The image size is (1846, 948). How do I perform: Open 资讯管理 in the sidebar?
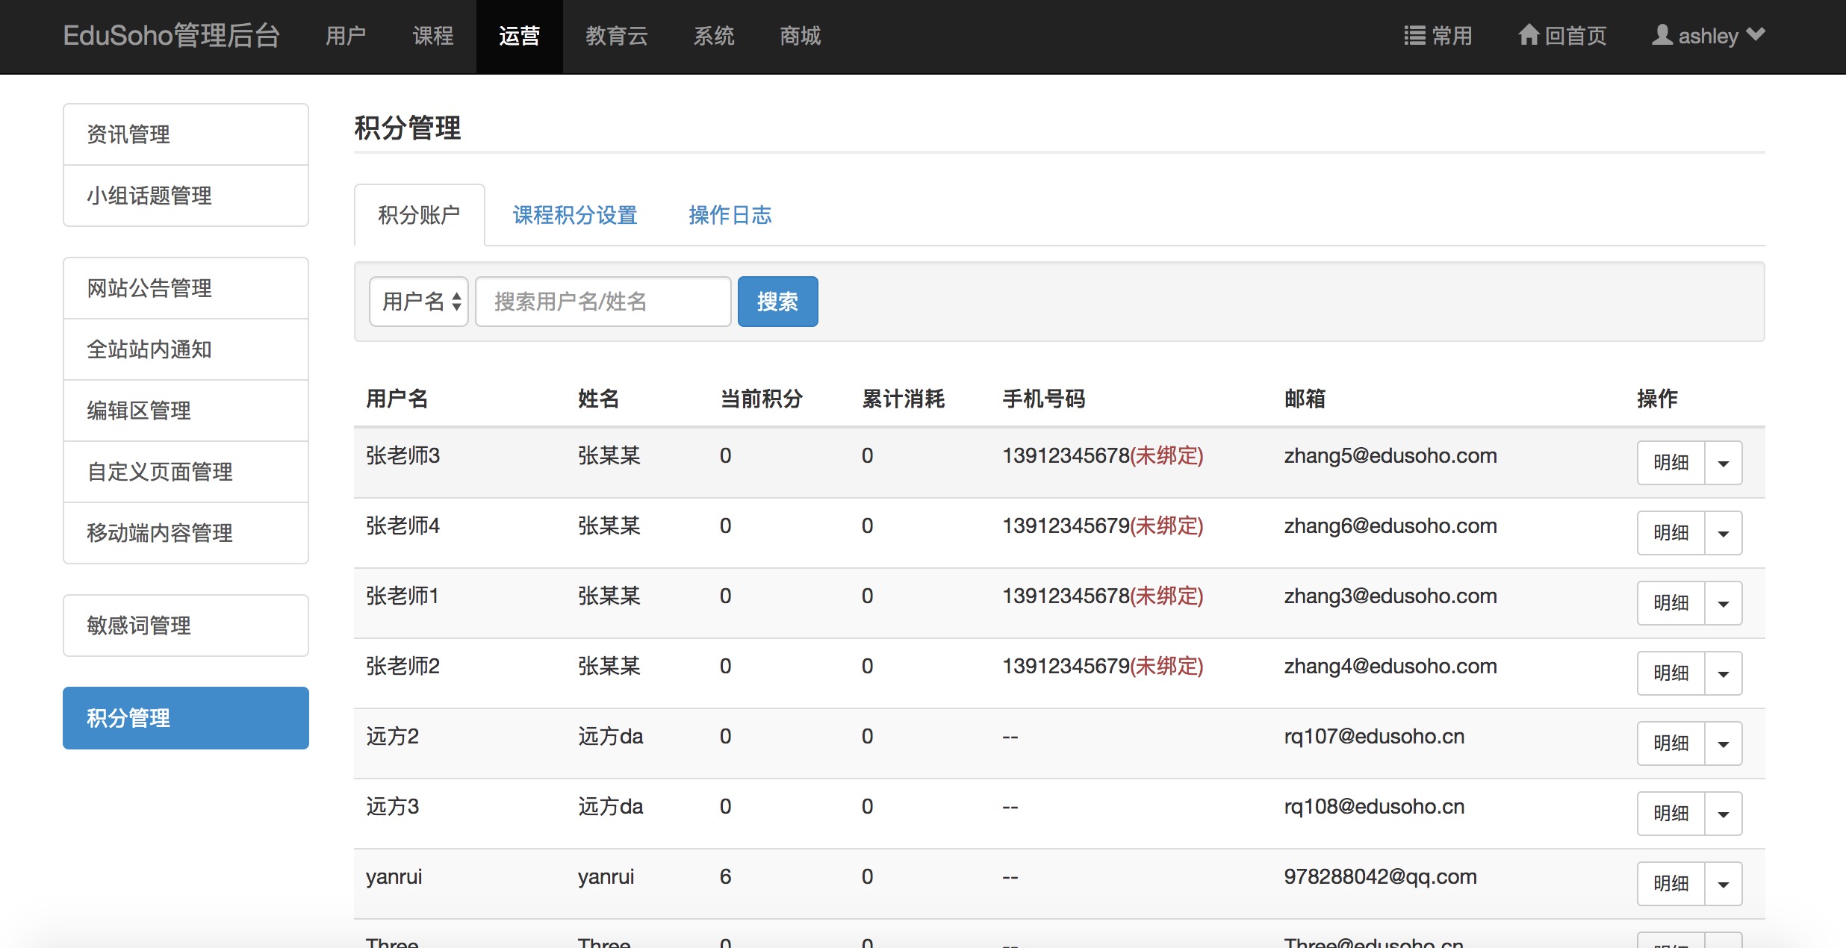tap(186, 134)
